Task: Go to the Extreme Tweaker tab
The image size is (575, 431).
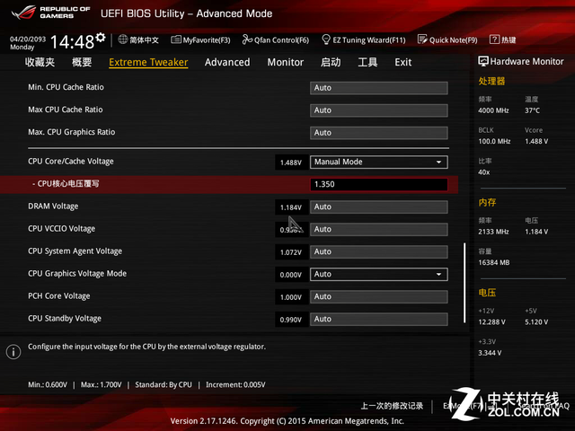Action: [148, 62]
